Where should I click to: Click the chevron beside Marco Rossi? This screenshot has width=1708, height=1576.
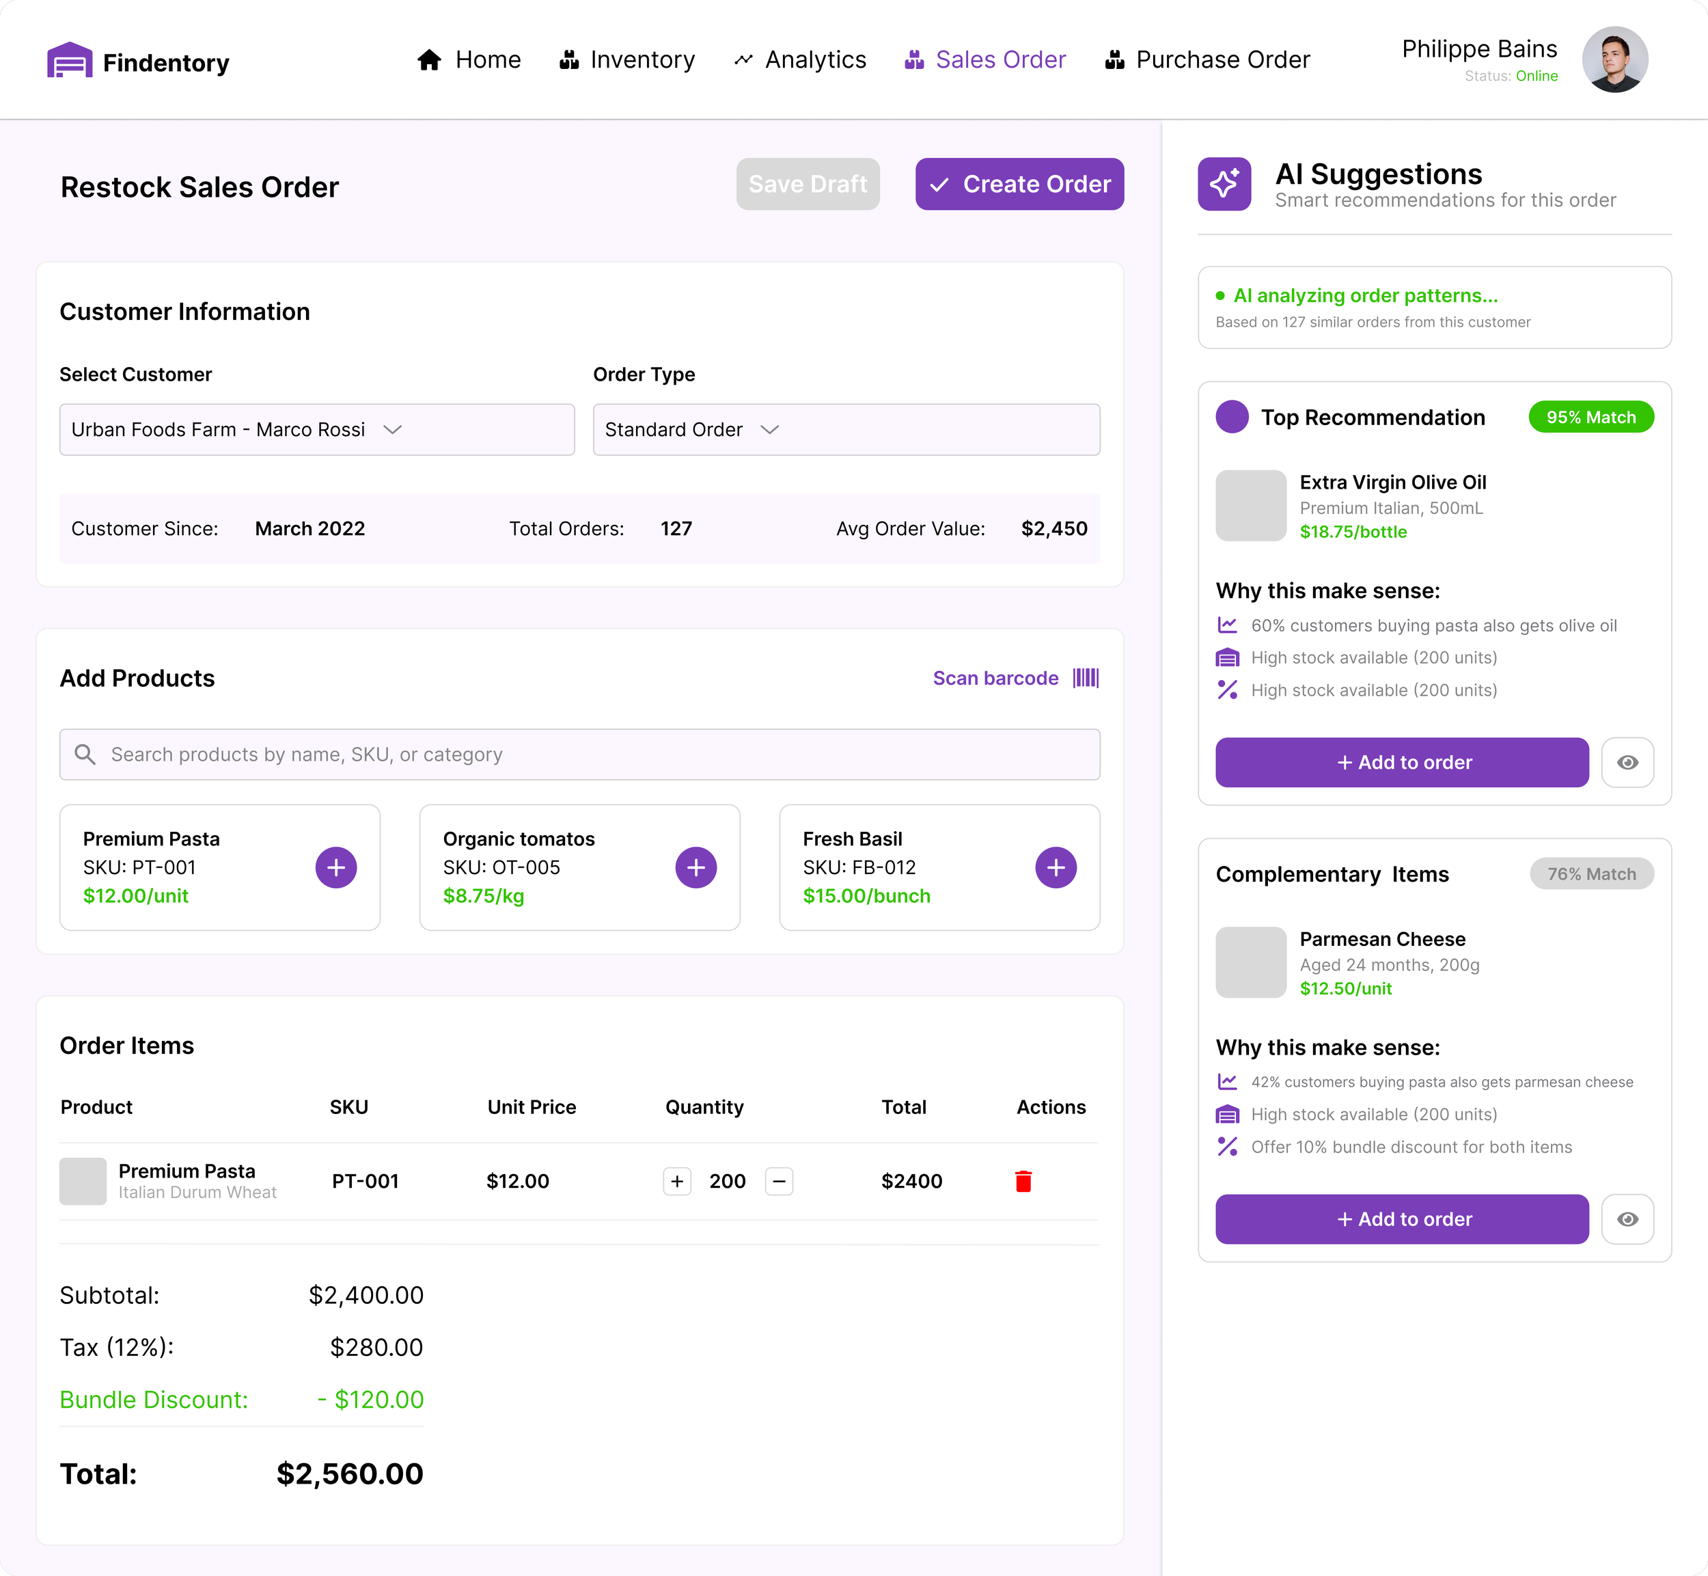point(393,430)
